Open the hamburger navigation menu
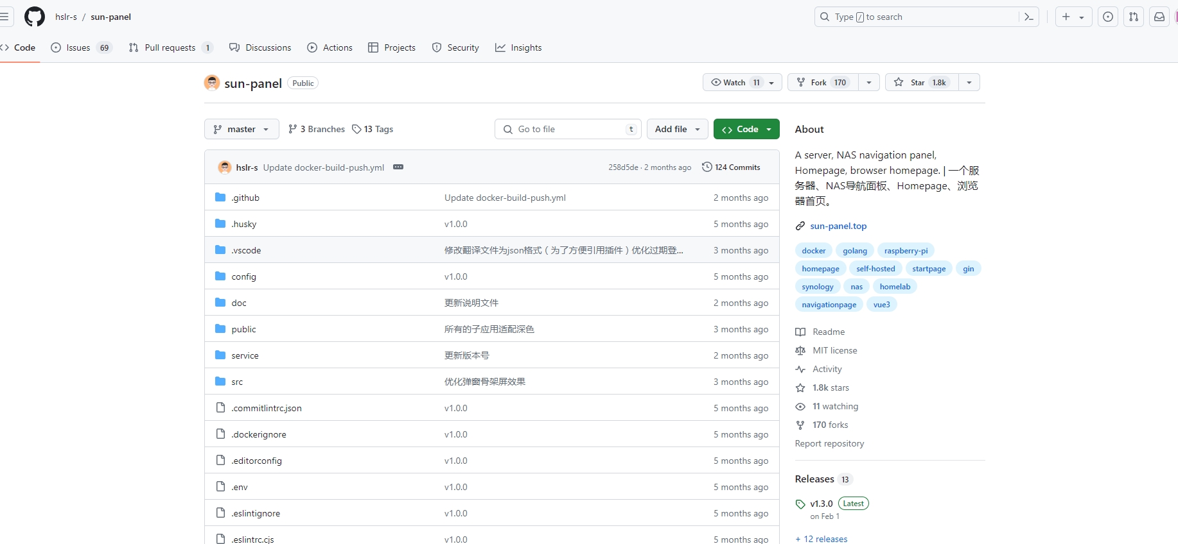 [4, 17]
